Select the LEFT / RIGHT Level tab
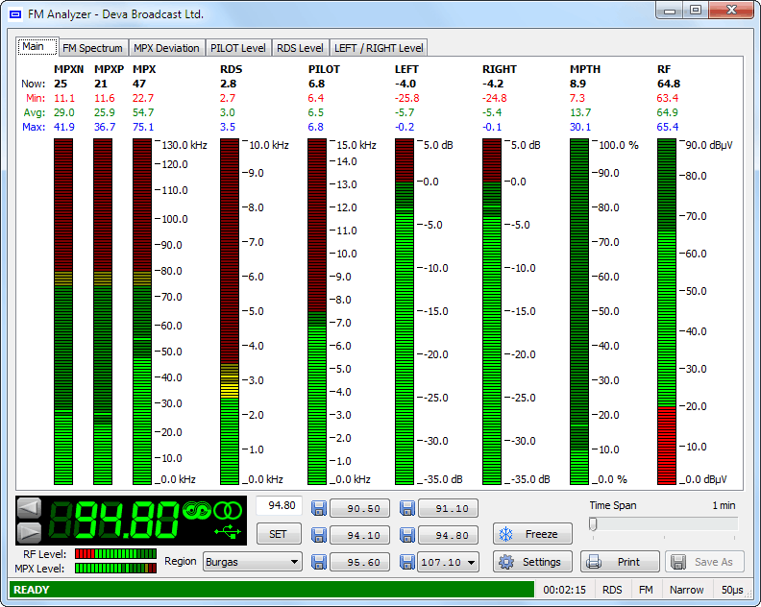 [378, 48]
